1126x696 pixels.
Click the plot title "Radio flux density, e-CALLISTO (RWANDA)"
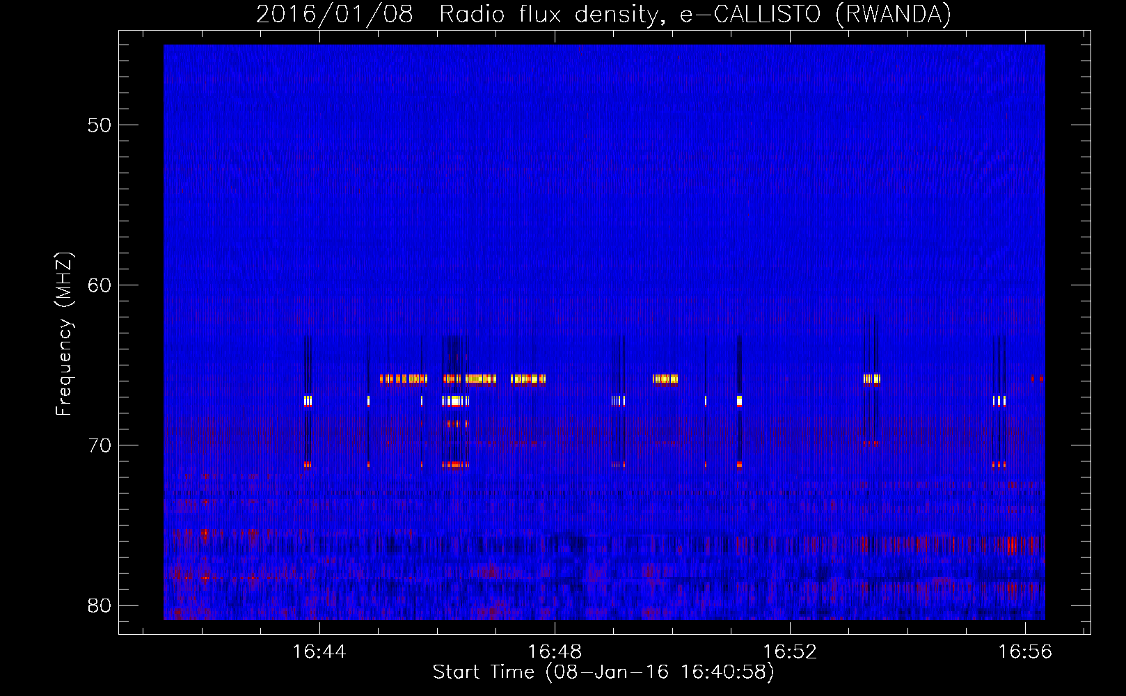[695, 15]
